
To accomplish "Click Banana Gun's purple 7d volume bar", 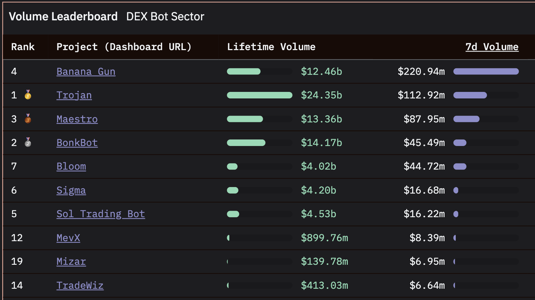I will click(486, 72).
